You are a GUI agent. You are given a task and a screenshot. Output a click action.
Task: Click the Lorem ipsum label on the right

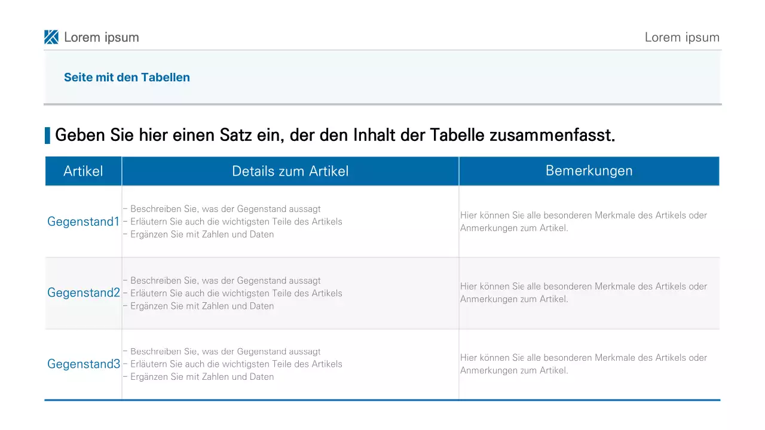click(x=682, y=36)
